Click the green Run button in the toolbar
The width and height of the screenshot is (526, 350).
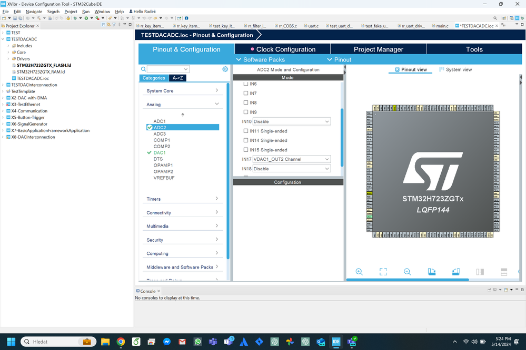point(86,18)
